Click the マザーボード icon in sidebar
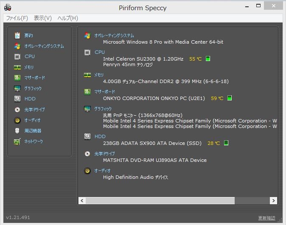Screen dimensions: 286x225 (17, 78)
